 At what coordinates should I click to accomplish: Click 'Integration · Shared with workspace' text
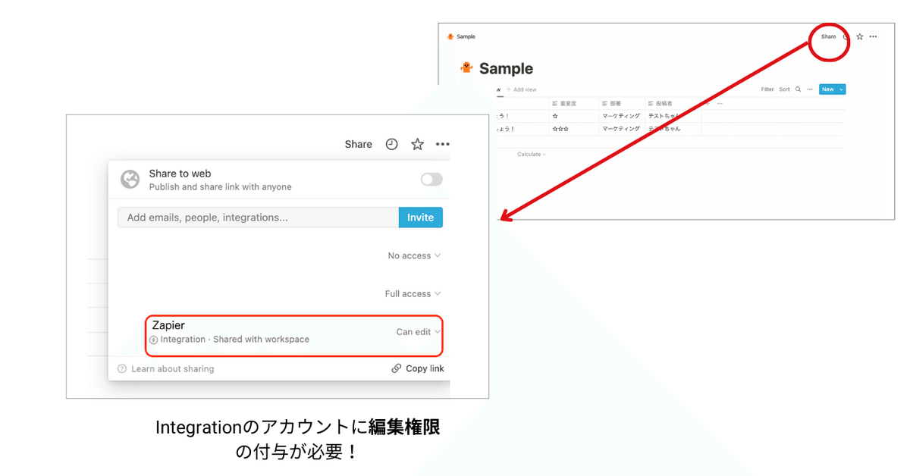[x=235, y=340]
